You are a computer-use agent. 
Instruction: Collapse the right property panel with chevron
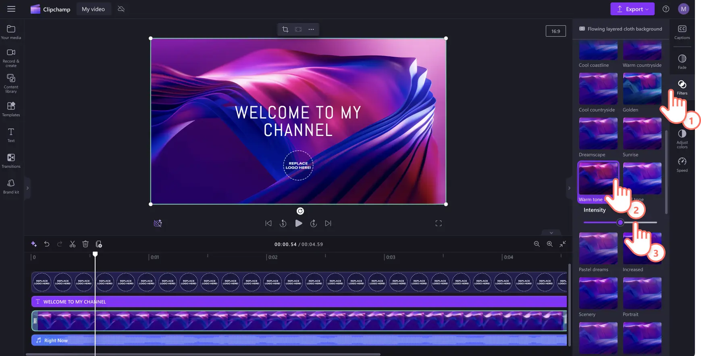click(x=569, y=188)
